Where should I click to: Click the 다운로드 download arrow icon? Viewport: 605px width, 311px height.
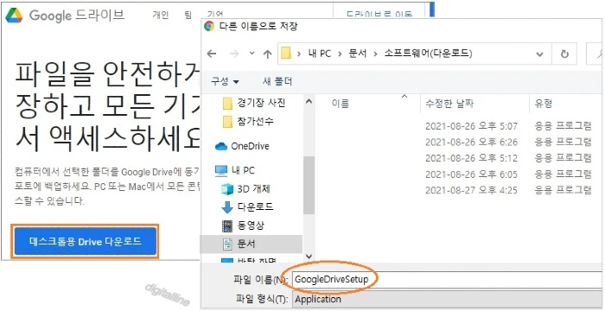[x=227, y=207]
